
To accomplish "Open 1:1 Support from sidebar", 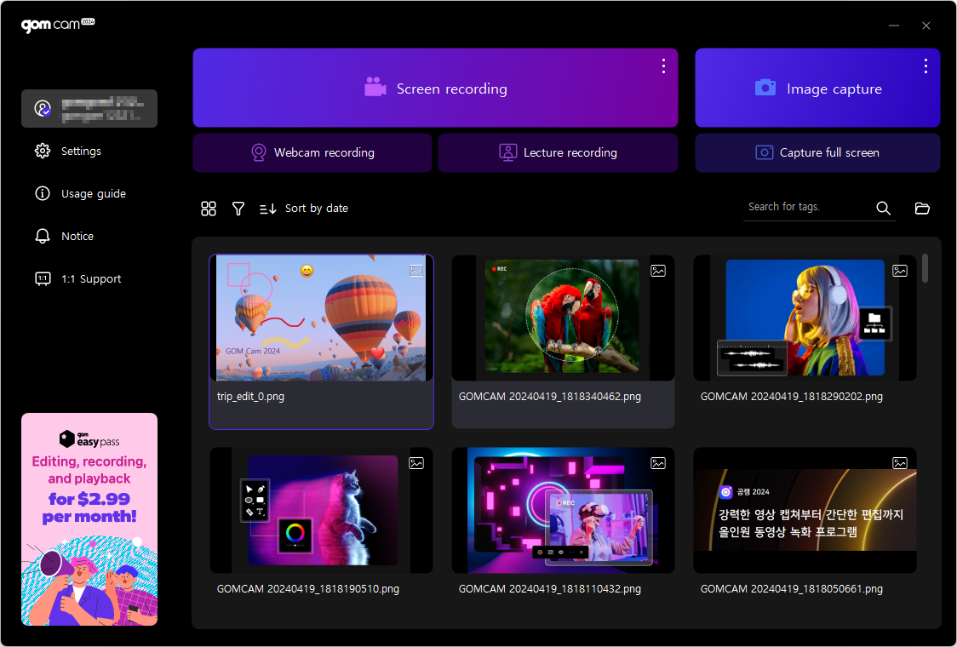I will pyautogui.click(x=89, y=279).
